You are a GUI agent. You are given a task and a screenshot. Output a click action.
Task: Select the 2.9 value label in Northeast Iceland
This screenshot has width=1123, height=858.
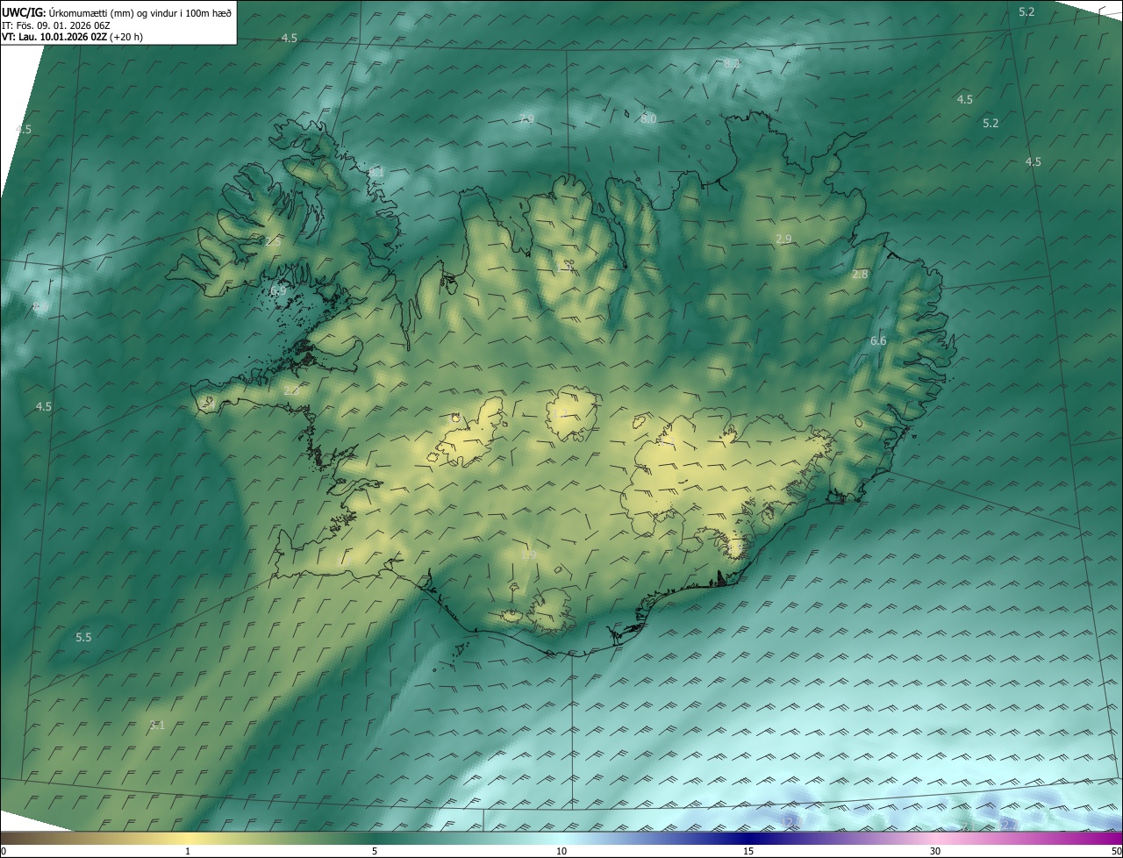pos(783,239)
